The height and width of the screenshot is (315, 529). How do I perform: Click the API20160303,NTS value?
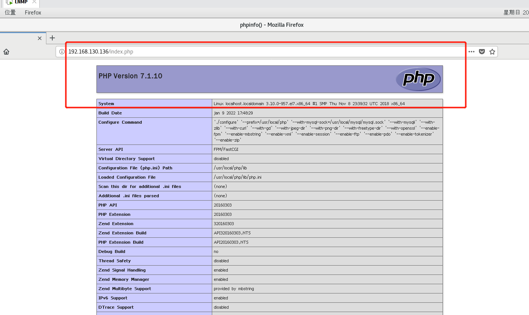pos(231,242)
